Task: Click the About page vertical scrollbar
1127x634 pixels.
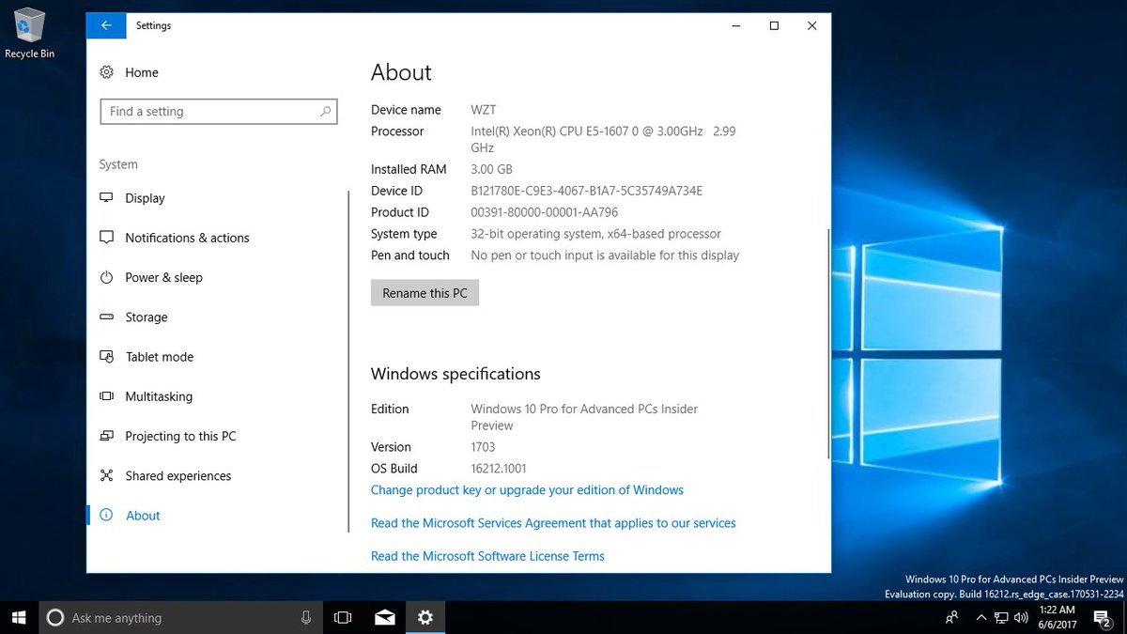Action: [x=827, y=343]
